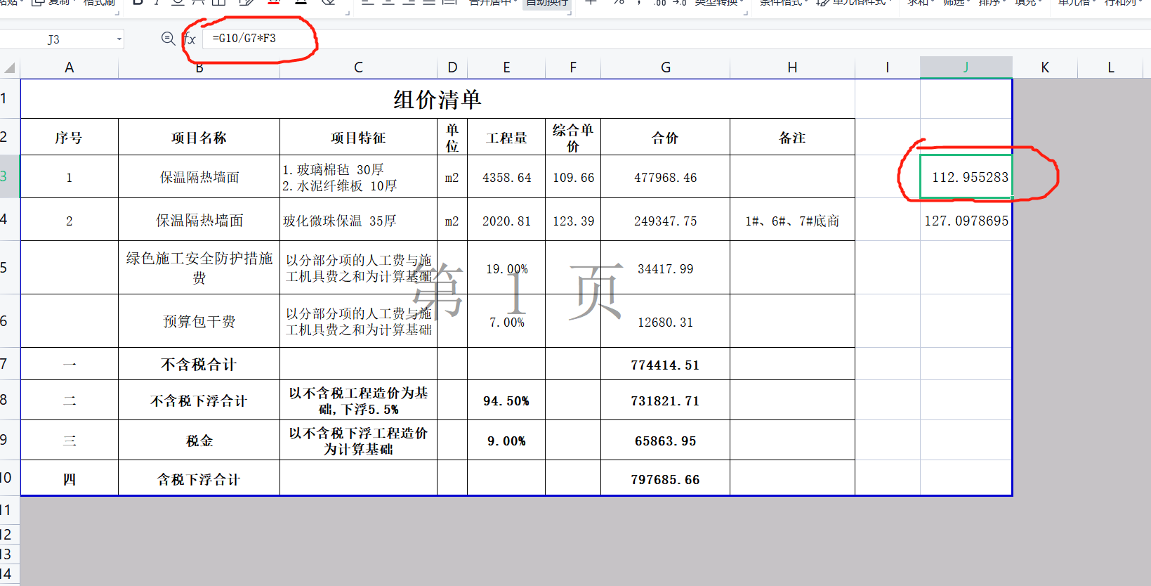Click the header cell 综合单价
The height and width of the screenshot is (586, 1151).
573,138
